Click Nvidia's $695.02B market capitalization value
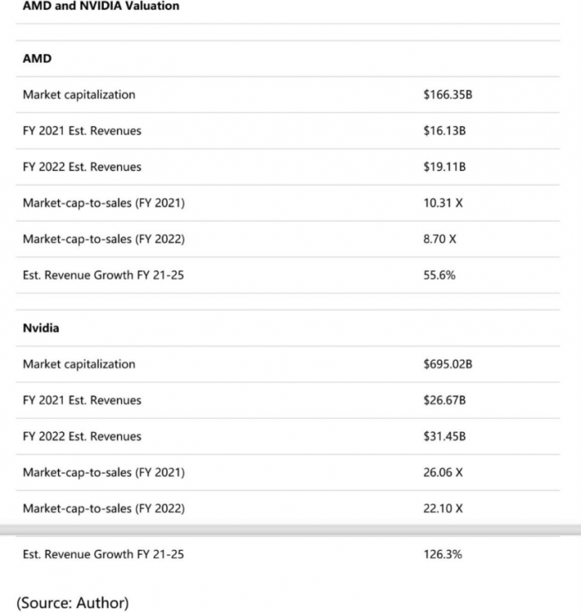 tap(447, 364)
